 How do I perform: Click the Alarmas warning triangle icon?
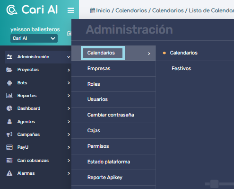[9, 173]
